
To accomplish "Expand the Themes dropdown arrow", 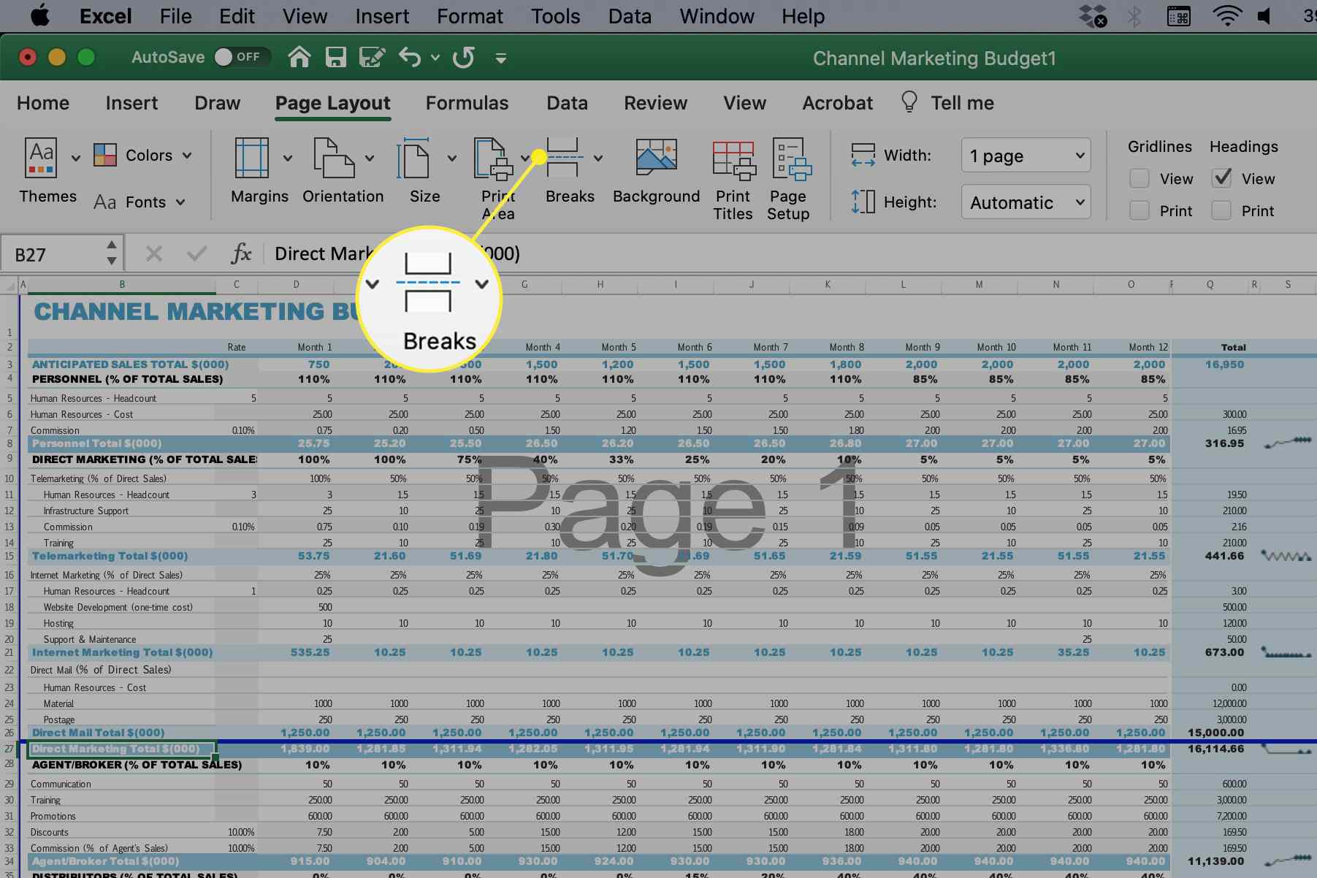I will point(75,158).
